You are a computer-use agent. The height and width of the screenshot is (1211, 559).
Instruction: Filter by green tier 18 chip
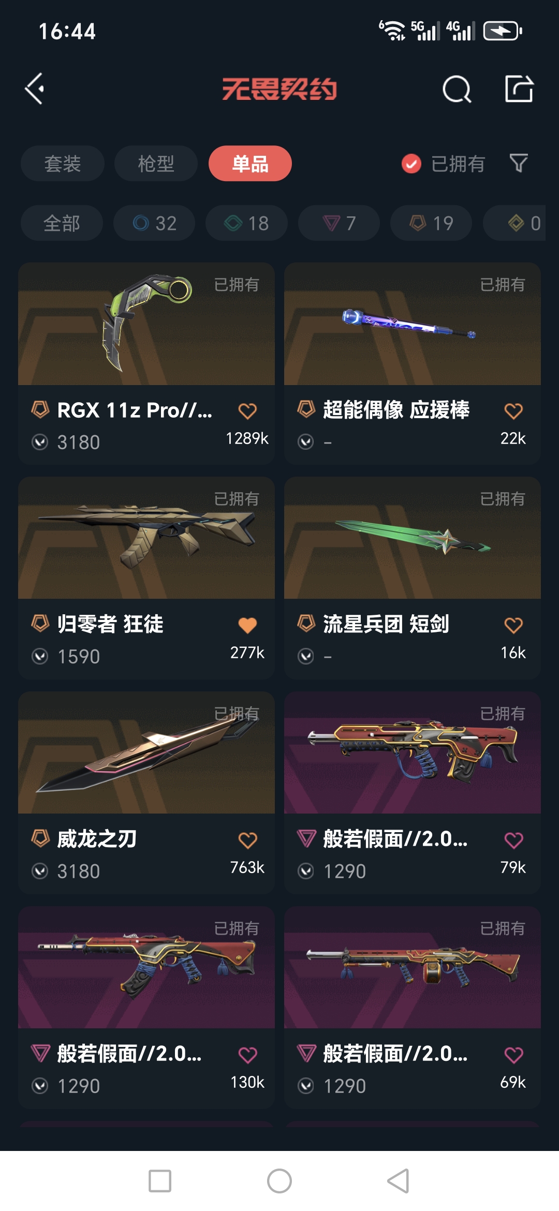[x=246, y=223]
